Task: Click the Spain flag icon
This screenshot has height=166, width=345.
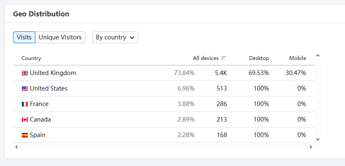Action: point(25,135)
